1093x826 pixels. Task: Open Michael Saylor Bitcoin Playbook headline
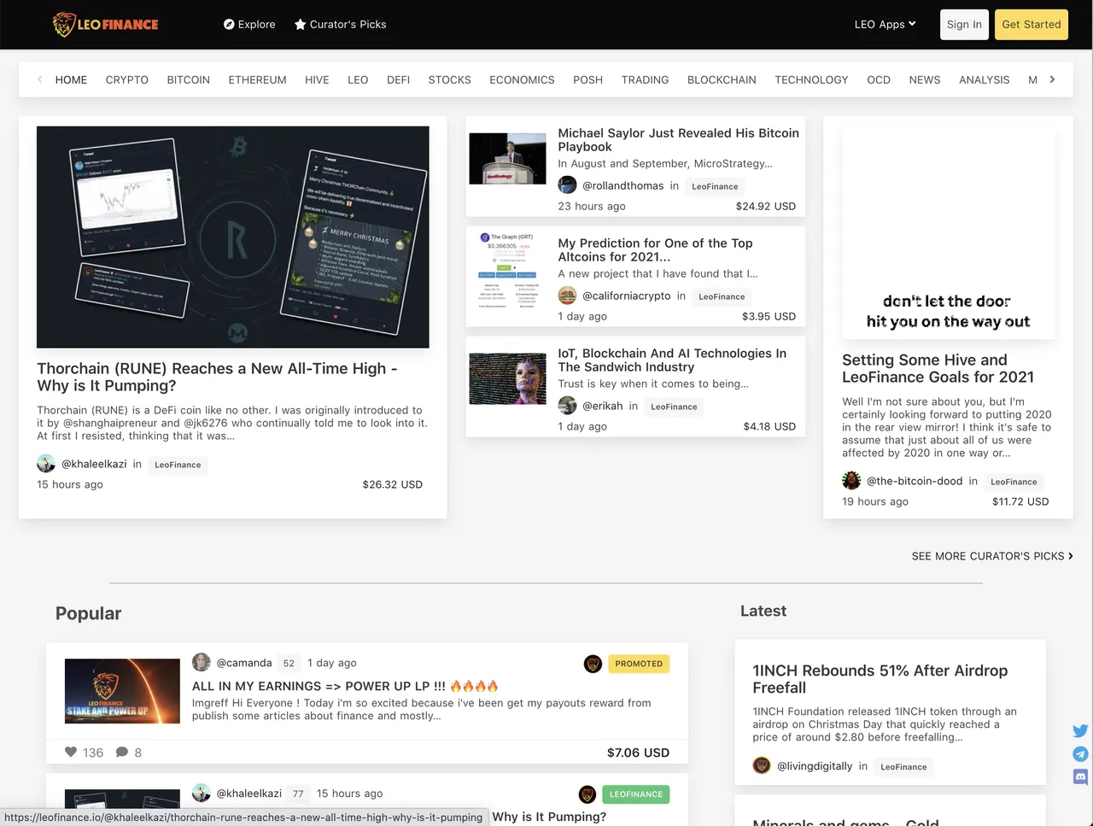tap(678, 140)
